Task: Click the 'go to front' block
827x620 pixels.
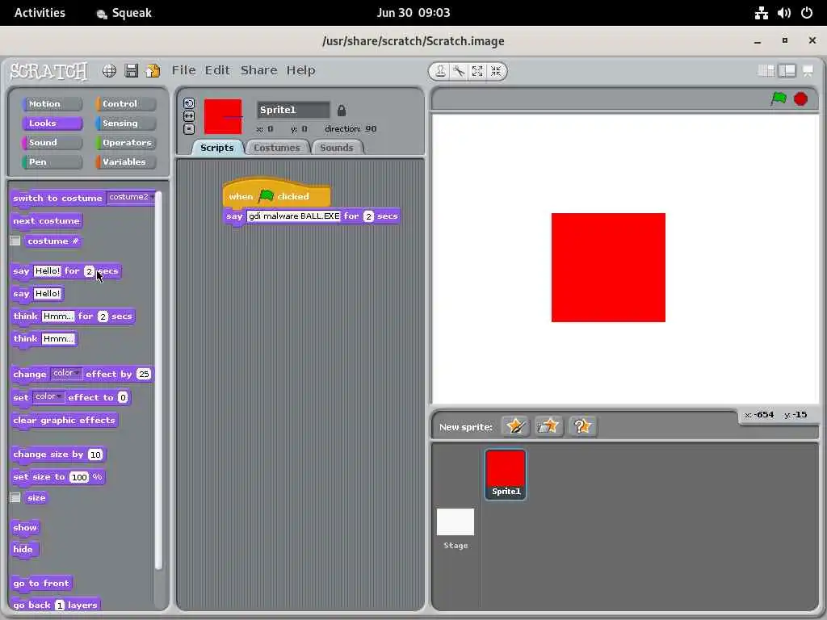Action: [41, 583]
